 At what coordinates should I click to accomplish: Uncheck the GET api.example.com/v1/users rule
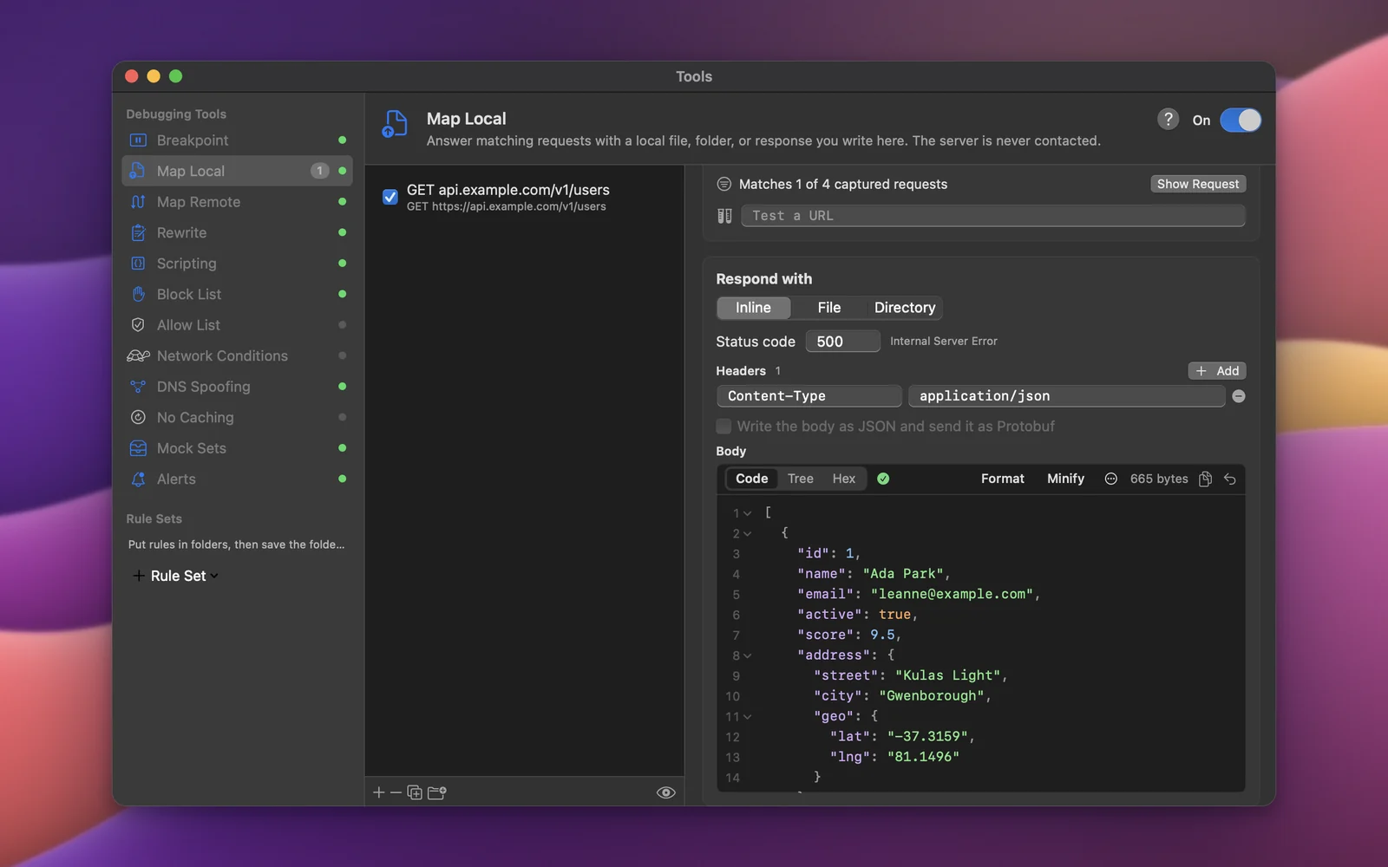click(390, 197)
